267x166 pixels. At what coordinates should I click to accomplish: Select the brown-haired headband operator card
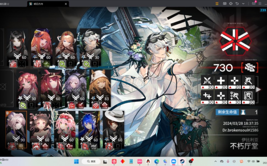(x=66, y=48)
